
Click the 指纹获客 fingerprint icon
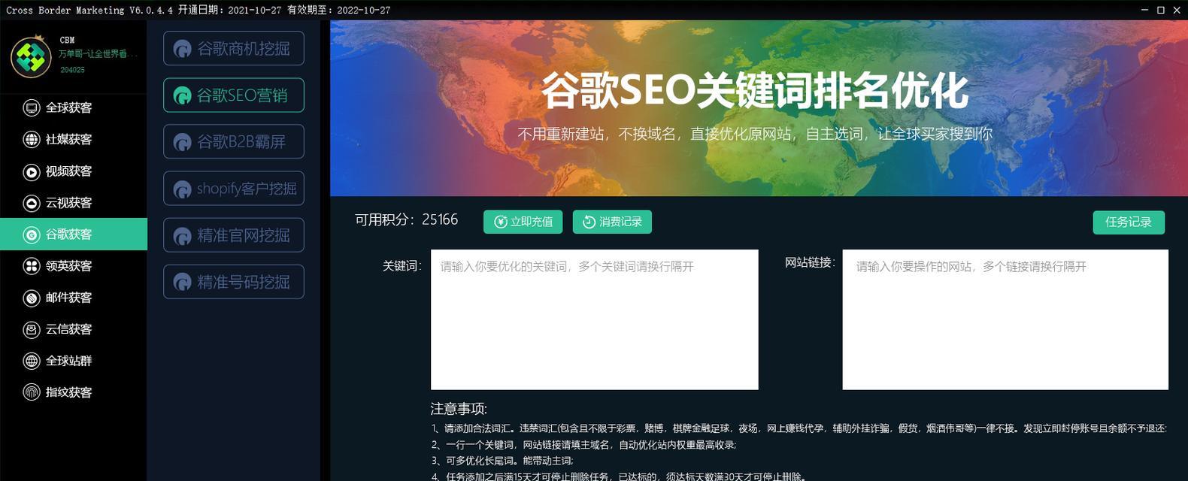(x=31, y=392)
